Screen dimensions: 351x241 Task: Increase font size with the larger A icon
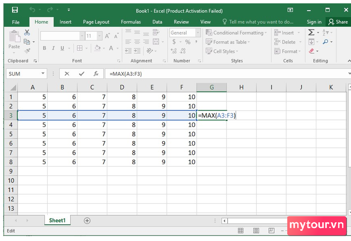coord(107,36)
